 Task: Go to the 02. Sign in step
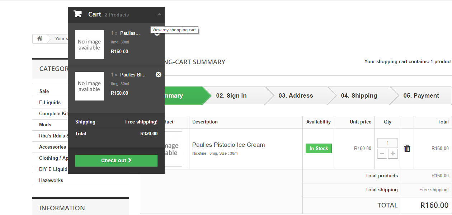[x=231, y=96]
